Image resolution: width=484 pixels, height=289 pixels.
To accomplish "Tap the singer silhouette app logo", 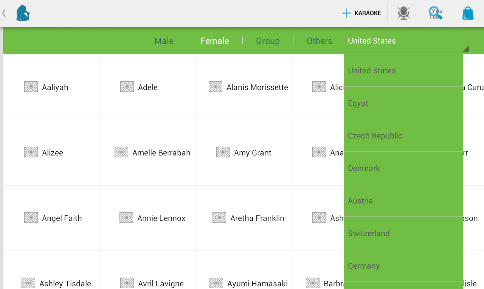I will (x=23, y=13).
